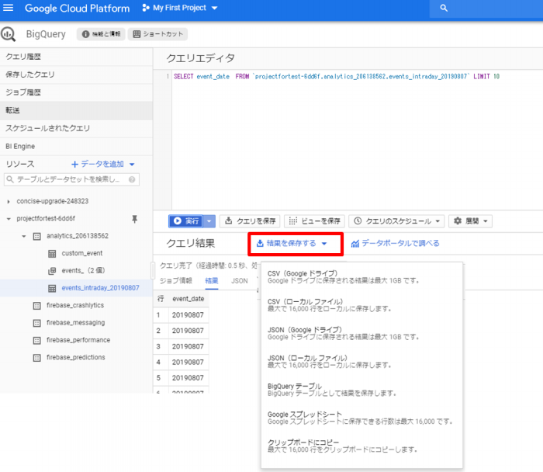Switch to the 結果 tab
This screenshot has height=472, width=543.
[212, 281]
